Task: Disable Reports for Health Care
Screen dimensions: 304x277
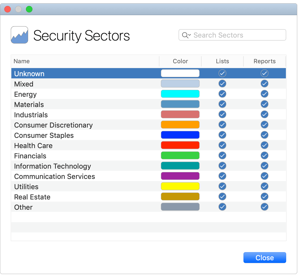Action: [264, 145]
